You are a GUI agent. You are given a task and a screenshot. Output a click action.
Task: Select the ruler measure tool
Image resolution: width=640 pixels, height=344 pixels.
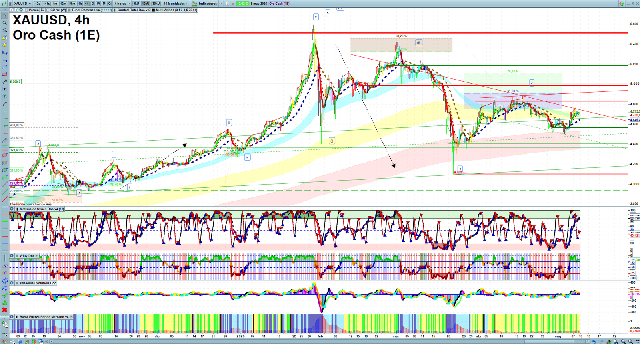(x=4, y=141)
